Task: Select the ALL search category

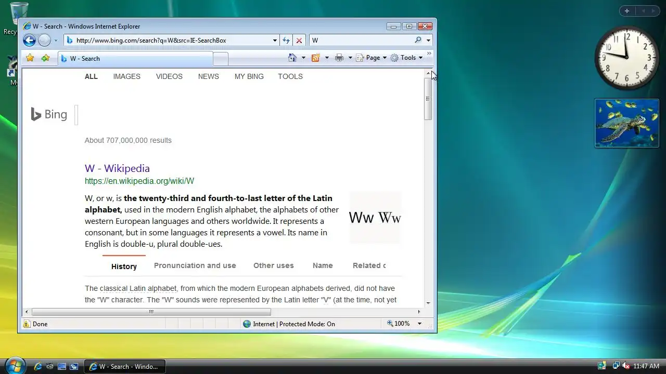Action: tap(91, 76)
